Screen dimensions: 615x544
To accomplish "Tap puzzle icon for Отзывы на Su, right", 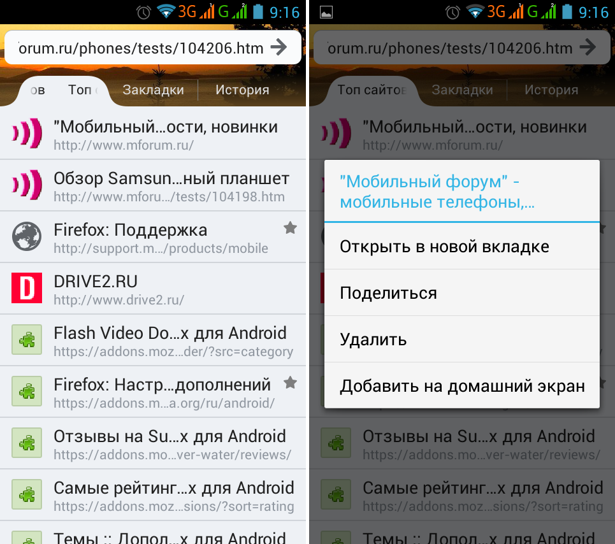I will point(336,443).
